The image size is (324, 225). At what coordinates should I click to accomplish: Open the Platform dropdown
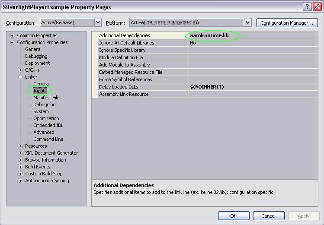[247, 22]
